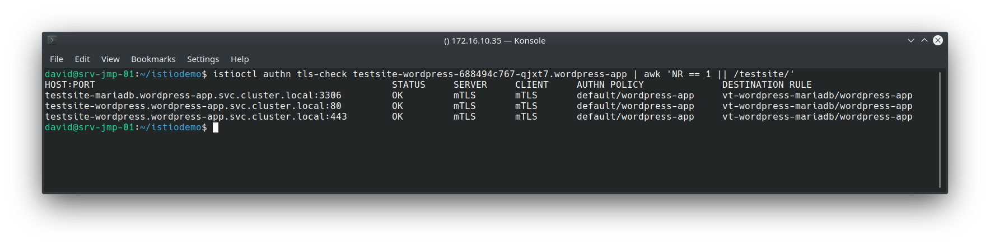
Task: Click the window title 172.16.10.35 — Konsole
Action: pyautogui.click(x=494, y=41)
